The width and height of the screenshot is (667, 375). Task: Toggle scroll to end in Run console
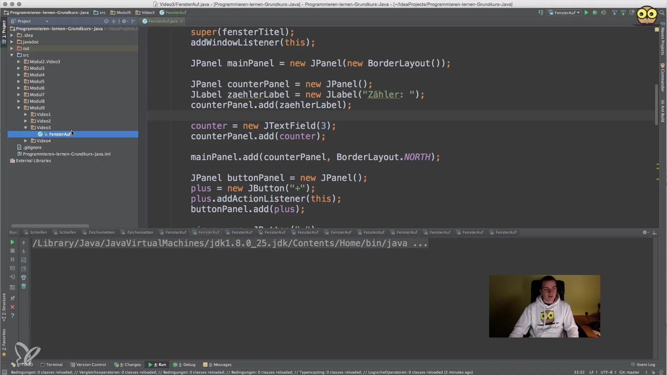[24, 268]
